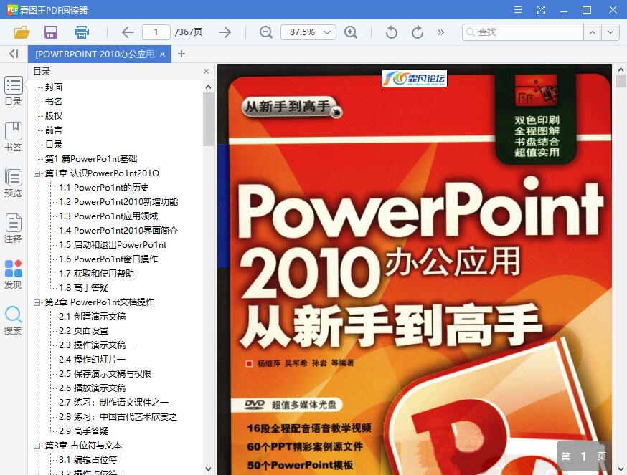Collapse the left sidebar panel
The image size is (627, 475).
[14, 54]
